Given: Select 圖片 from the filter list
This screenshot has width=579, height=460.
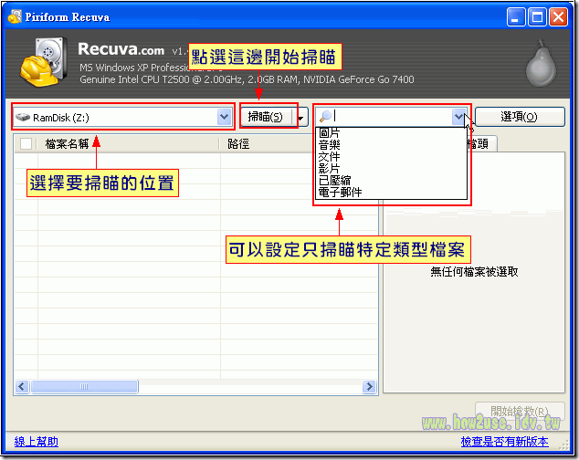Looking at the screenshot, I should [391, 133].
